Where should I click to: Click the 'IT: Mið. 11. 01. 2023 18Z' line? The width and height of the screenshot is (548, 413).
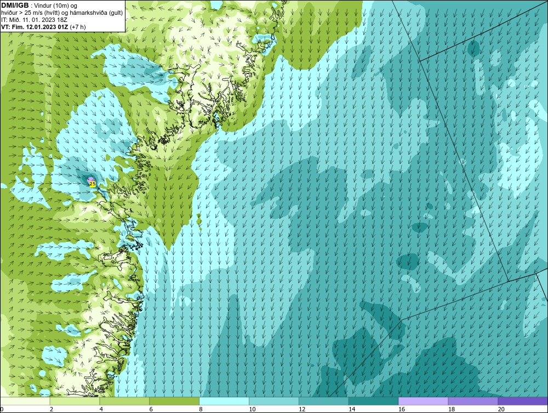point(34,20)
